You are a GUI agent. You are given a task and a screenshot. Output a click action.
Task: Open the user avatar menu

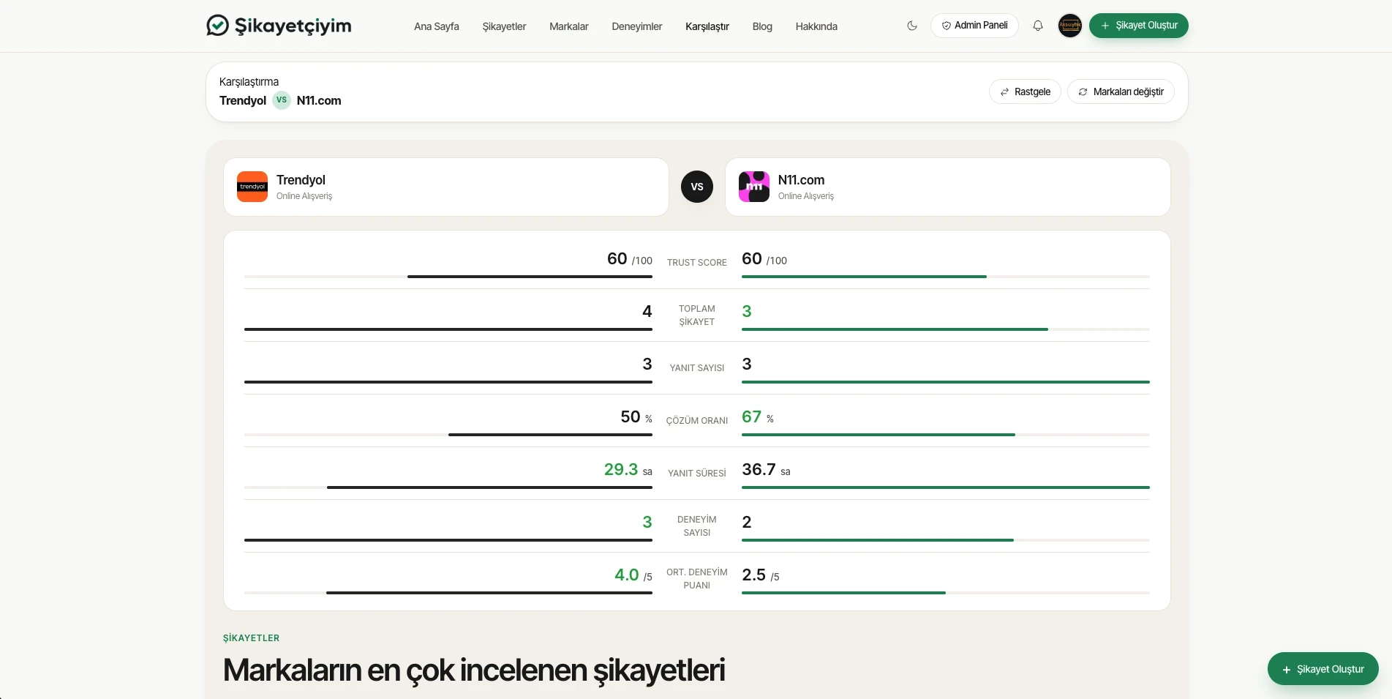point(1070,26)
